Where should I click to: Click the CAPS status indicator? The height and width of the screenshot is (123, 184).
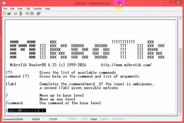point(85,119)
